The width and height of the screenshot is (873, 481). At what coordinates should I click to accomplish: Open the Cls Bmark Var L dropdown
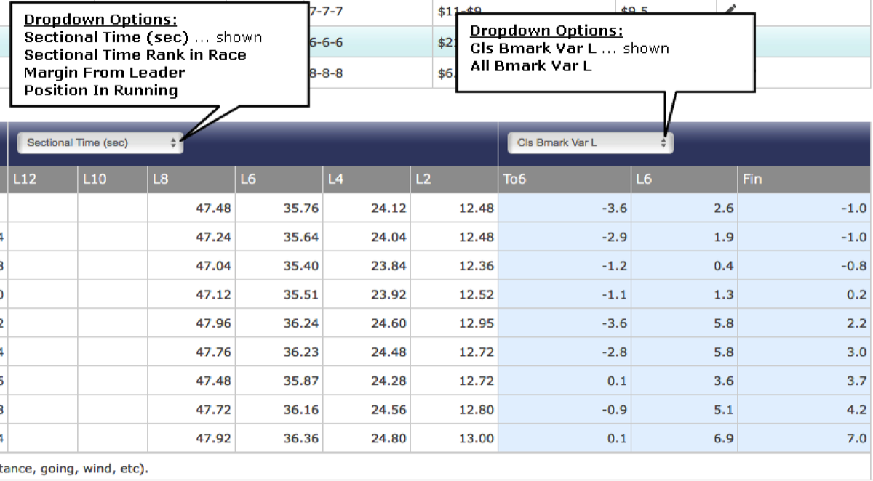[x=590, y=143]
